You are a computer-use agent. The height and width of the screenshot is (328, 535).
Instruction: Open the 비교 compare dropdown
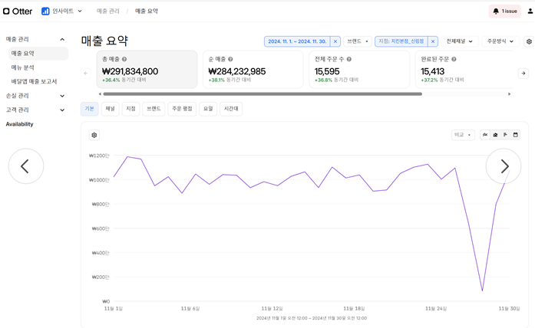(x=463, y=135)
